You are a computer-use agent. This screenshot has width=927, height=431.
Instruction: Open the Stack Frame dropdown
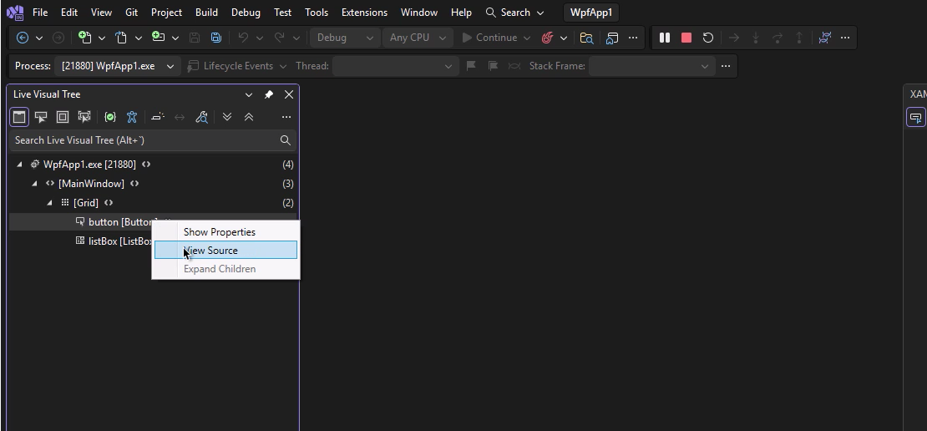pyautogui.click(x=652, y=66)
